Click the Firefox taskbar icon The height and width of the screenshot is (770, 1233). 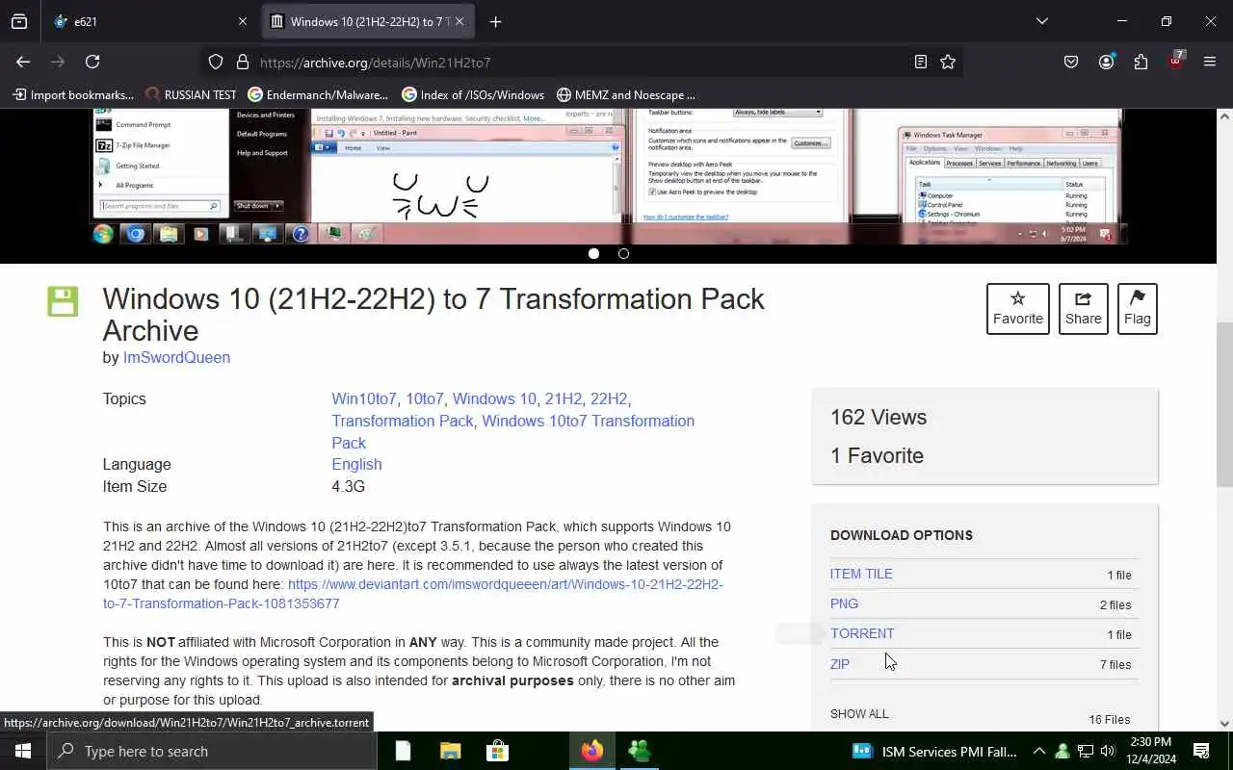[x=591, y=751]
